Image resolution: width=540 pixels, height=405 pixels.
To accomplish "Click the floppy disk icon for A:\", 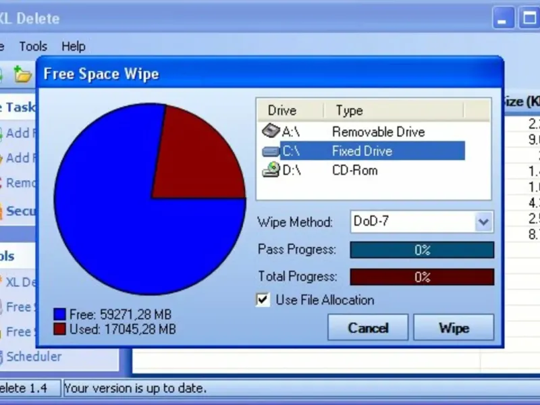I will pyautogui.click(x=271, y=131).
